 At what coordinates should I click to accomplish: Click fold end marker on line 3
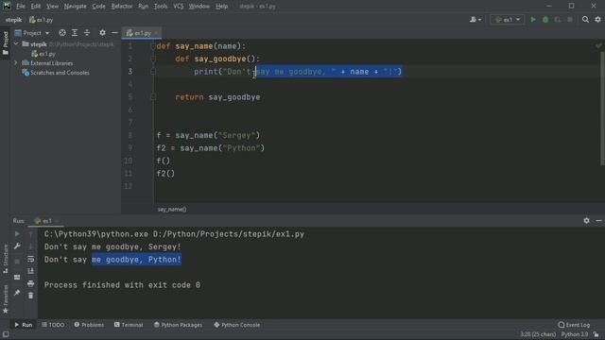click(153, 72)
